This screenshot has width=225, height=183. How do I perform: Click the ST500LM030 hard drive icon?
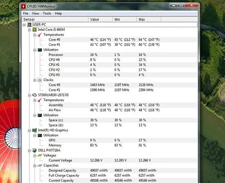click(35, 95)
